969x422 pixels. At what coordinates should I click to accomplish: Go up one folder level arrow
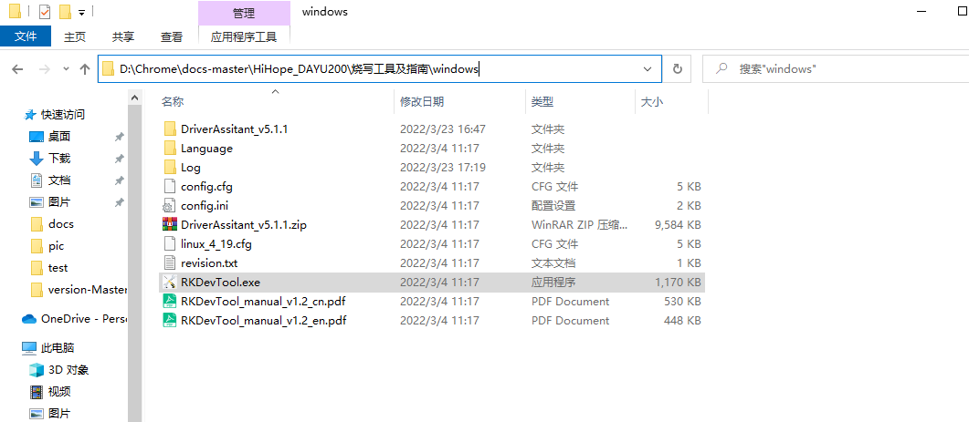[x=85, y=69]
